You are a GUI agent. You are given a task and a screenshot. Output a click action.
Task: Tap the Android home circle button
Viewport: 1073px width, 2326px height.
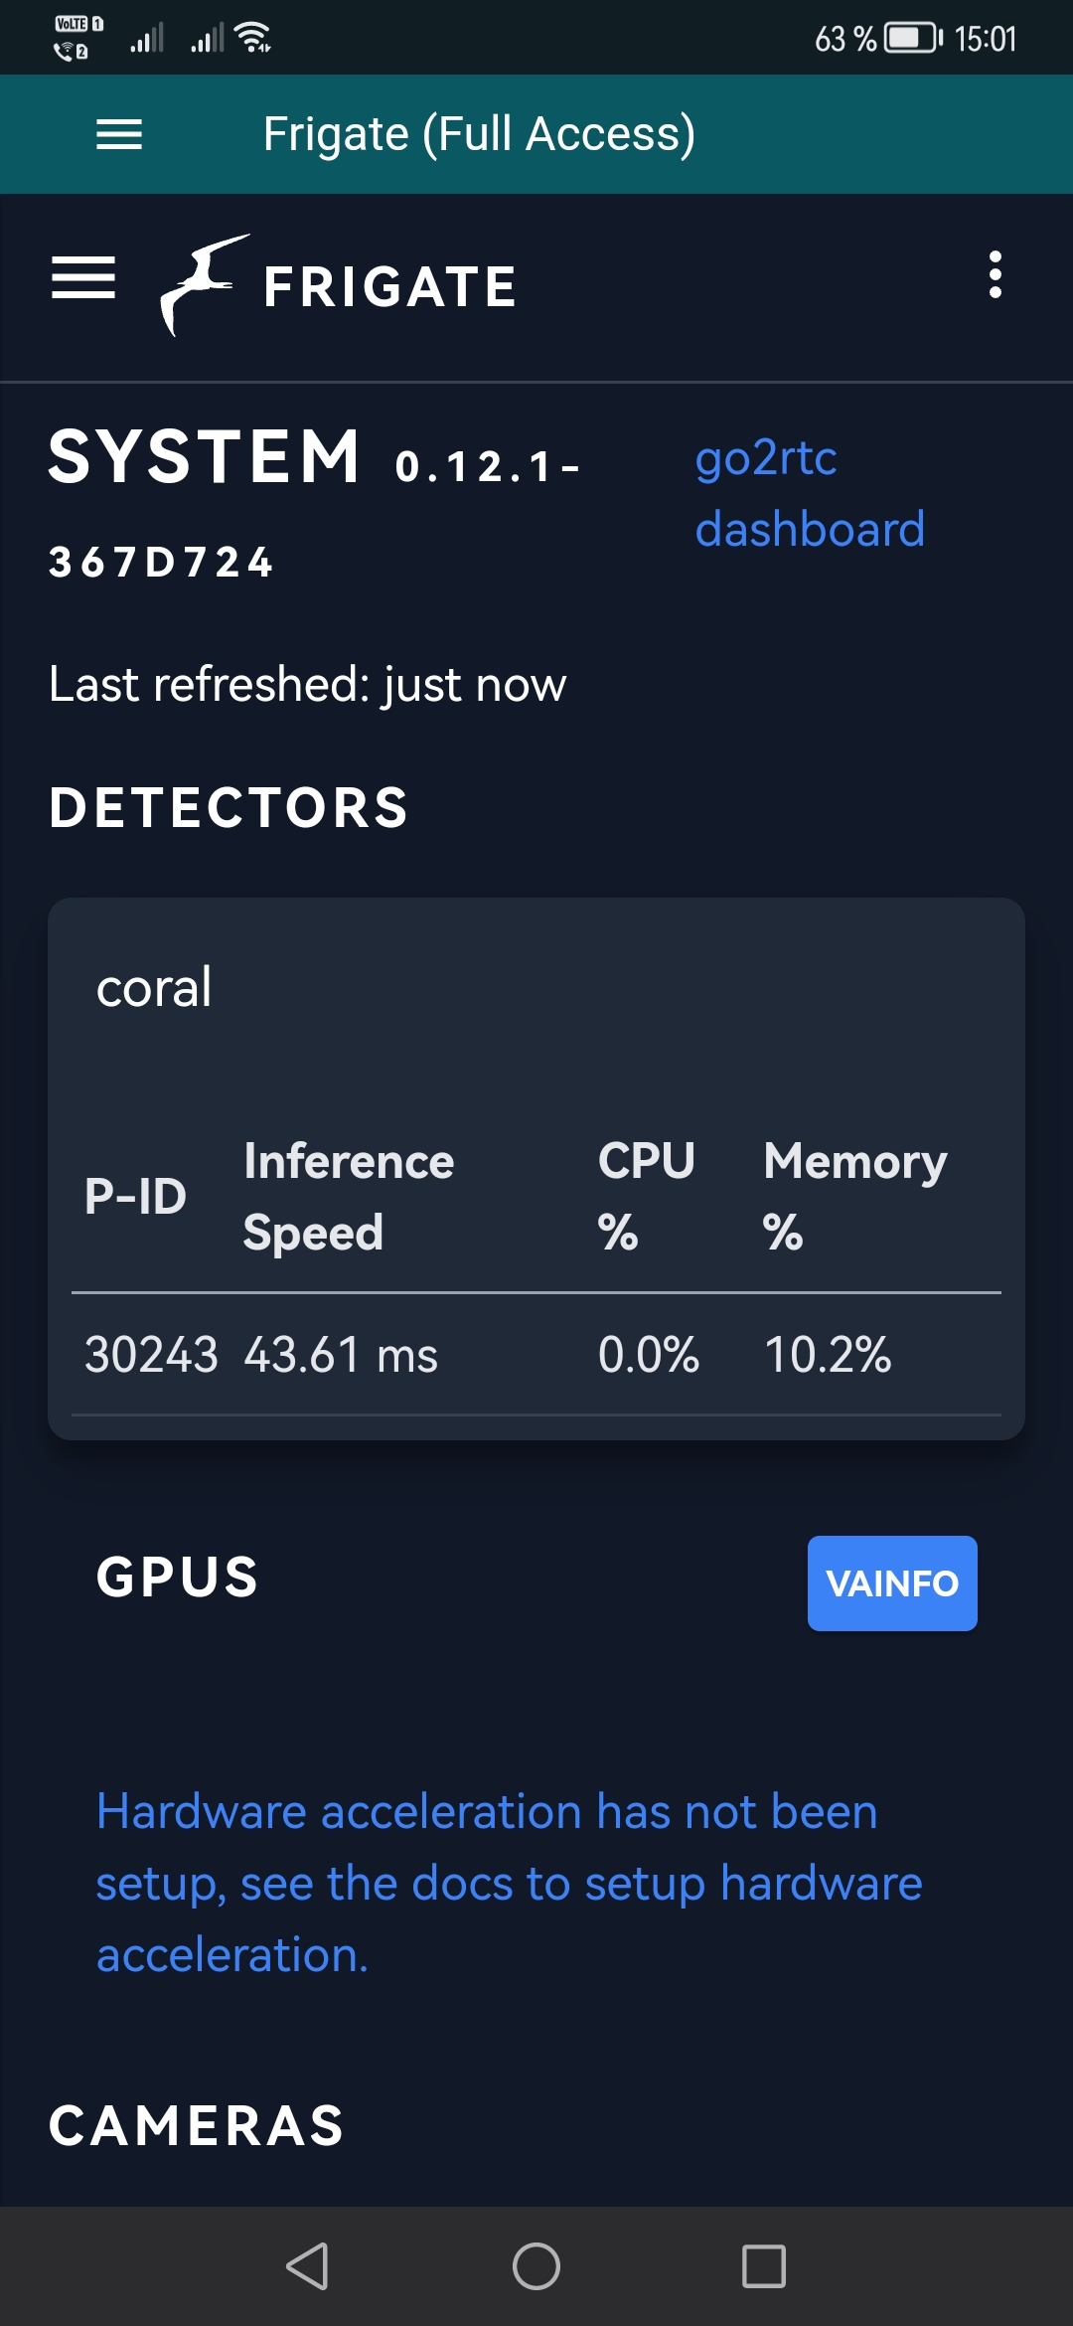point(536,2266)
